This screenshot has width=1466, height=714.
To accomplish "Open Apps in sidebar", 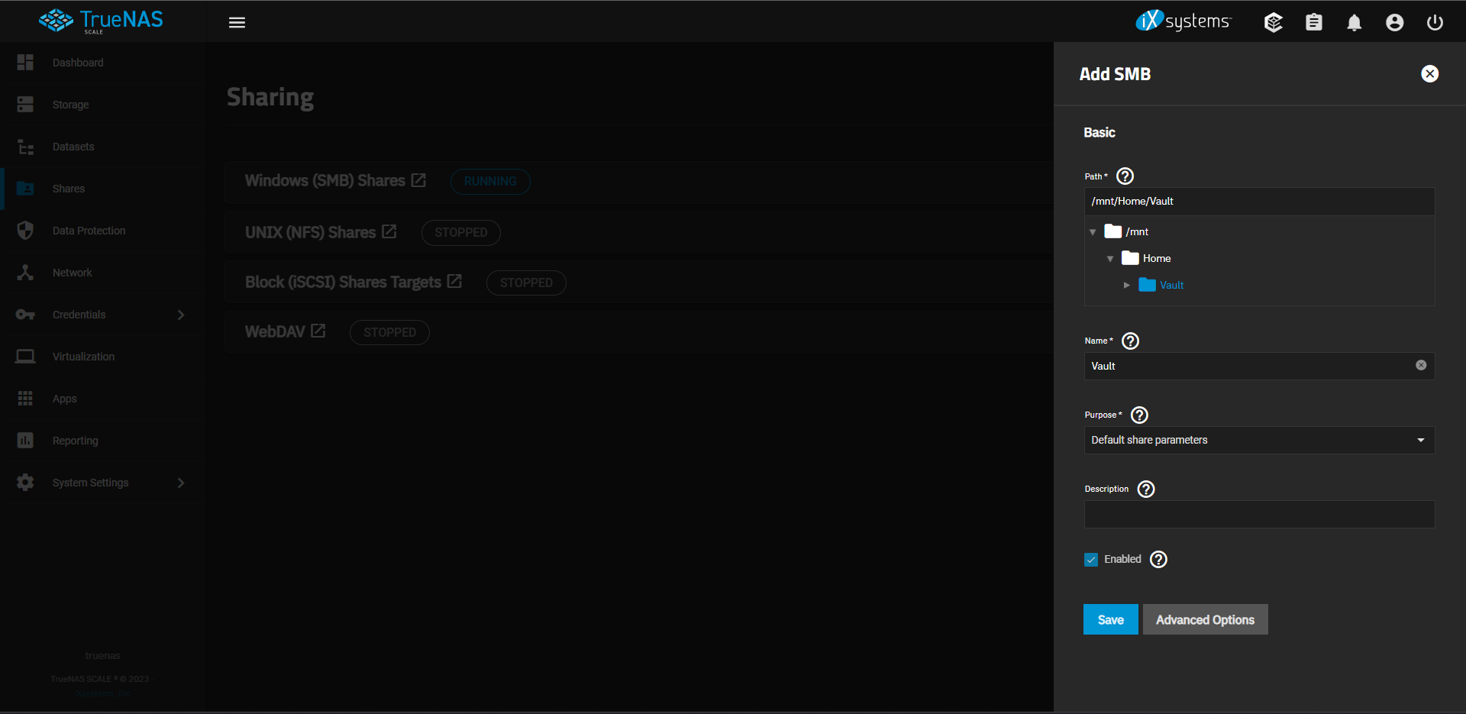I will [102, 399].
